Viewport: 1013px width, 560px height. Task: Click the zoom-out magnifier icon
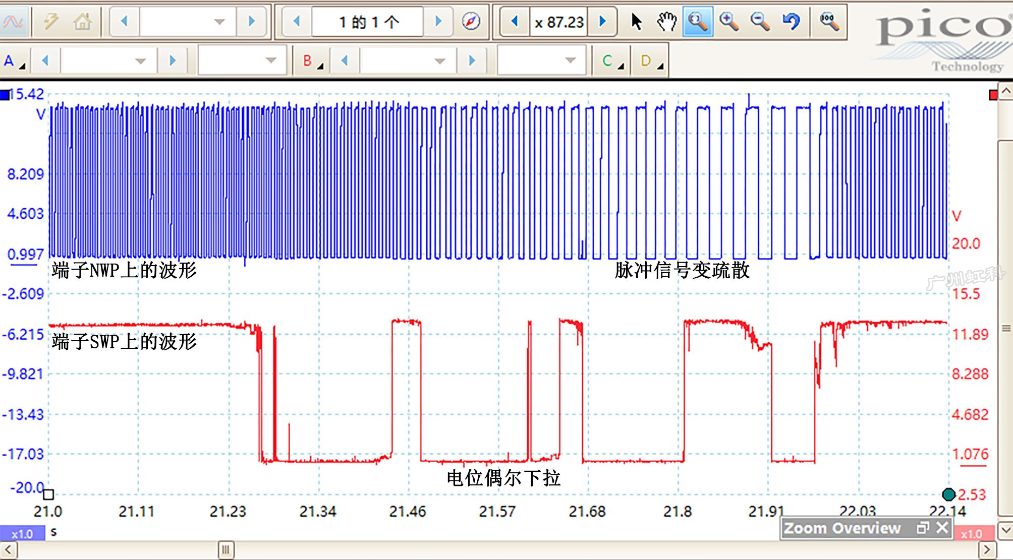click(760, 22)
